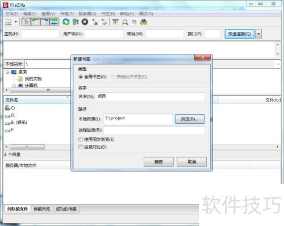Click the 远程目录(R) remote directory field
Image resolution: width=284 pixels, height=226 pixels.
click(154, 130)
